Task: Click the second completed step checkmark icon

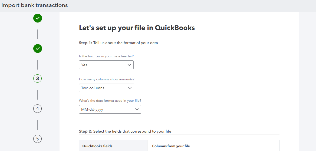Action: pyautogui.click(x=38, y=48)
